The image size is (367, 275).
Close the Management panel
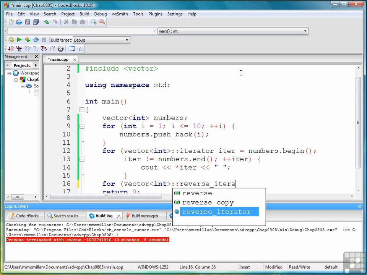(x=36, y=57)
